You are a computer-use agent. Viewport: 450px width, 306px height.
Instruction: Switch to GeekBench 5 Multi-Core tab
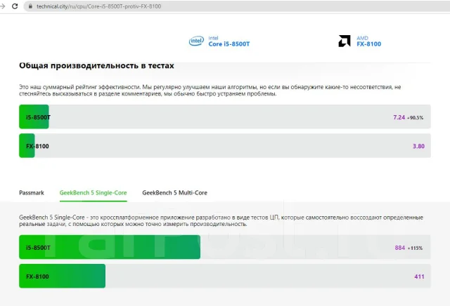tap(174, 193)
